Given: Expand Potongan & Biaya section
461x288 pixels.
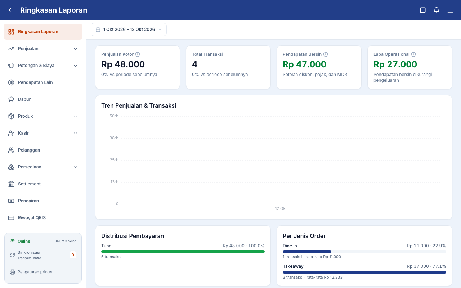Looking at the screenshot, I should tap(43, 66).
